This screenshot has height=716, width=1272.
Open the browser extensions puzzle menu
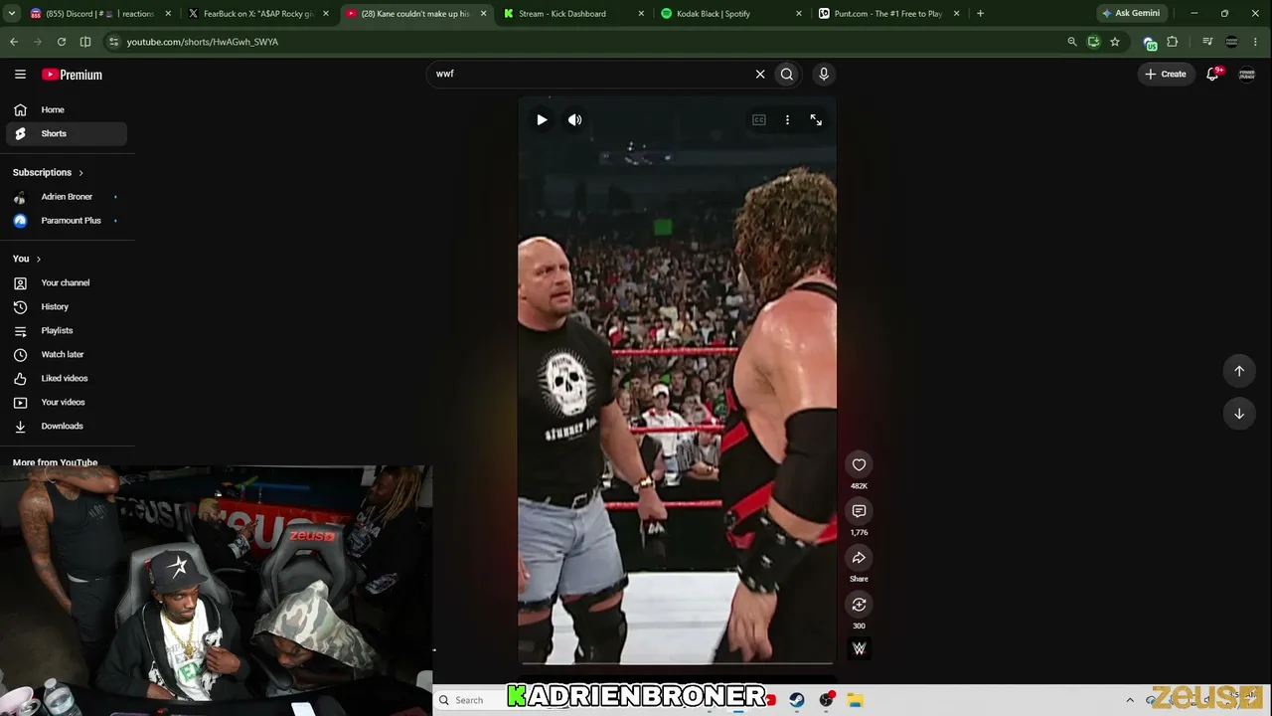click(1173, 42)
